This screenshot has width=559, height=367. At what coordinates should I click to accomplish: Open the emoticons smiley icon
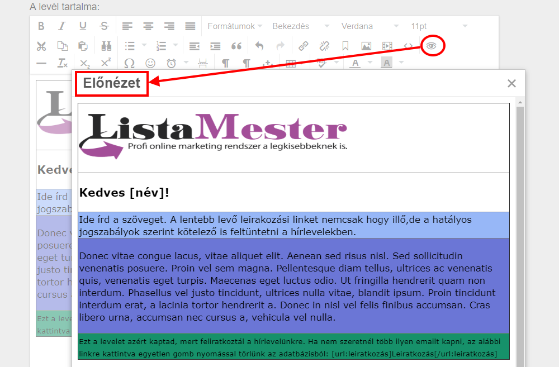[x=150, y=64]
